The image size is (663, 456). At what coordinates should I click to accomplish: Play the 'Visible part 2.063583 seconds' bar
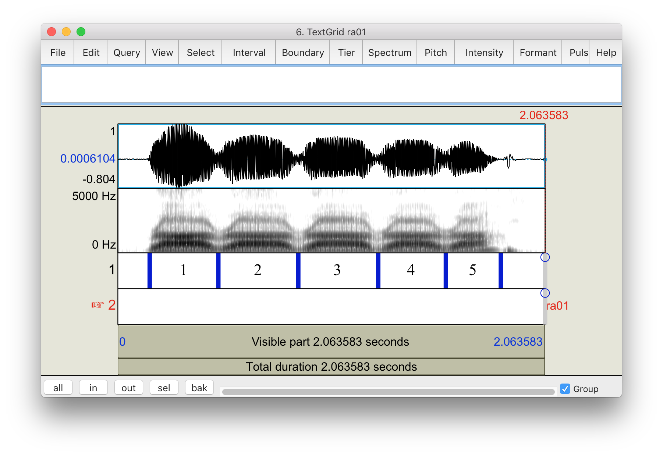click(331, 342)
